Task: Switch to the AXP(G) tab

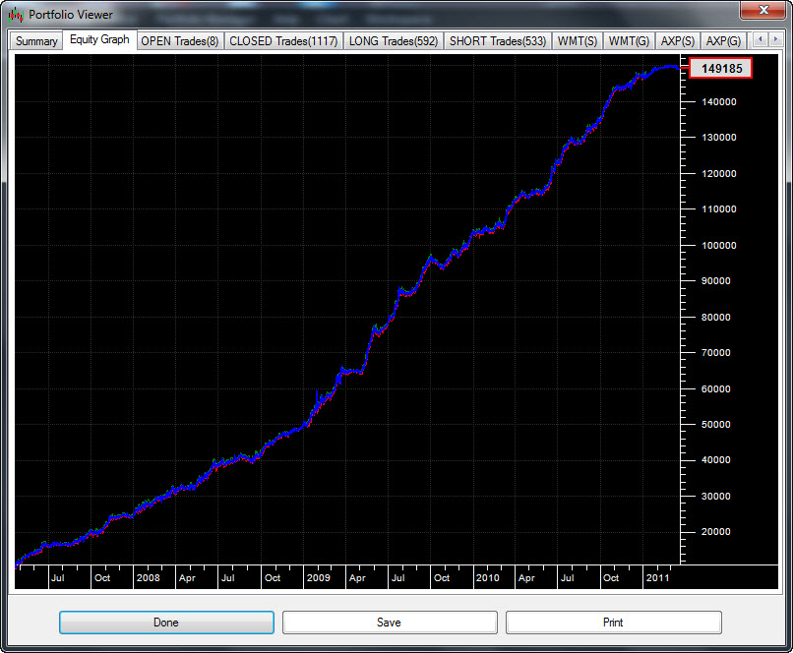Action: (723, 41)
